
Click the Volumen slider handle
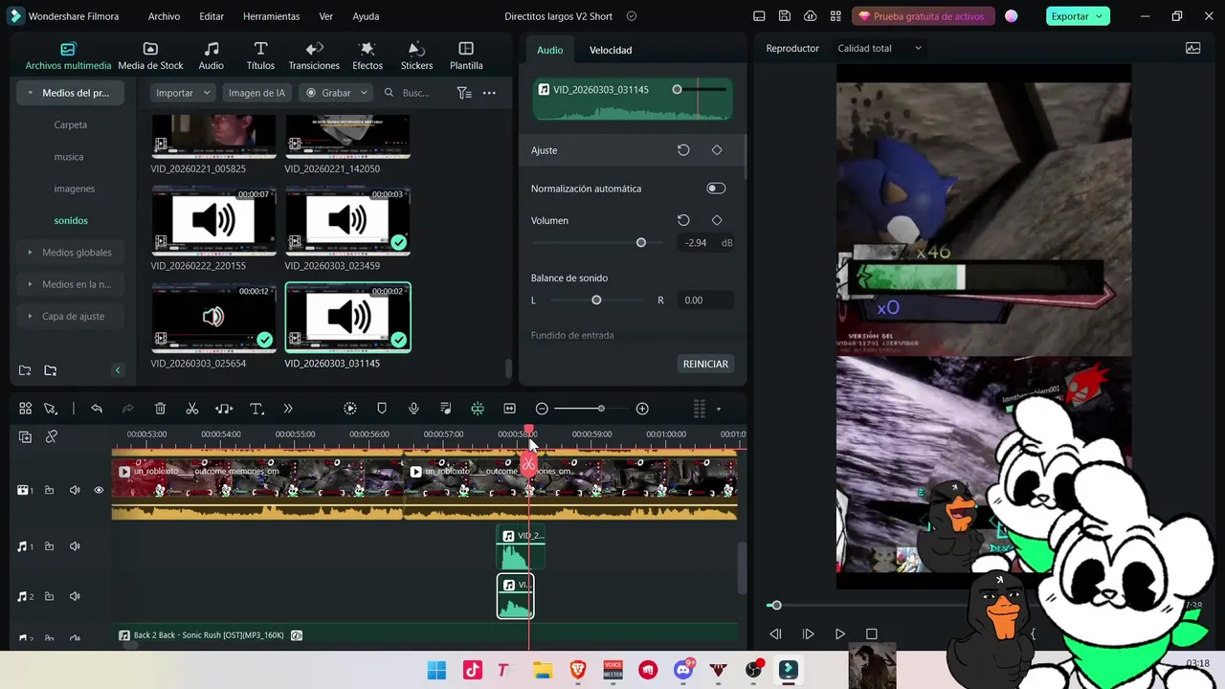coord(641,243)
